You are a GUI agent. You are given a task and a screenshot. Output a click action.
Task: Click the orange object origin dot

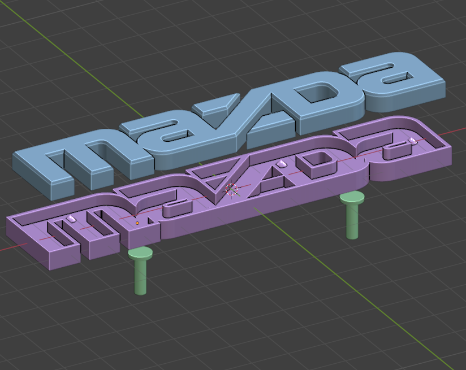(137, 223)
